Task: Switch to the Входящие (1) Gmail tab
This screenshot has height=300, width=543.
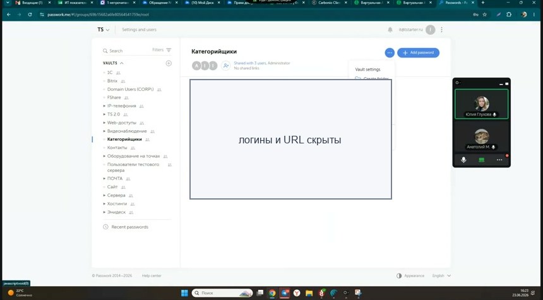Action: tap(33, 3)
